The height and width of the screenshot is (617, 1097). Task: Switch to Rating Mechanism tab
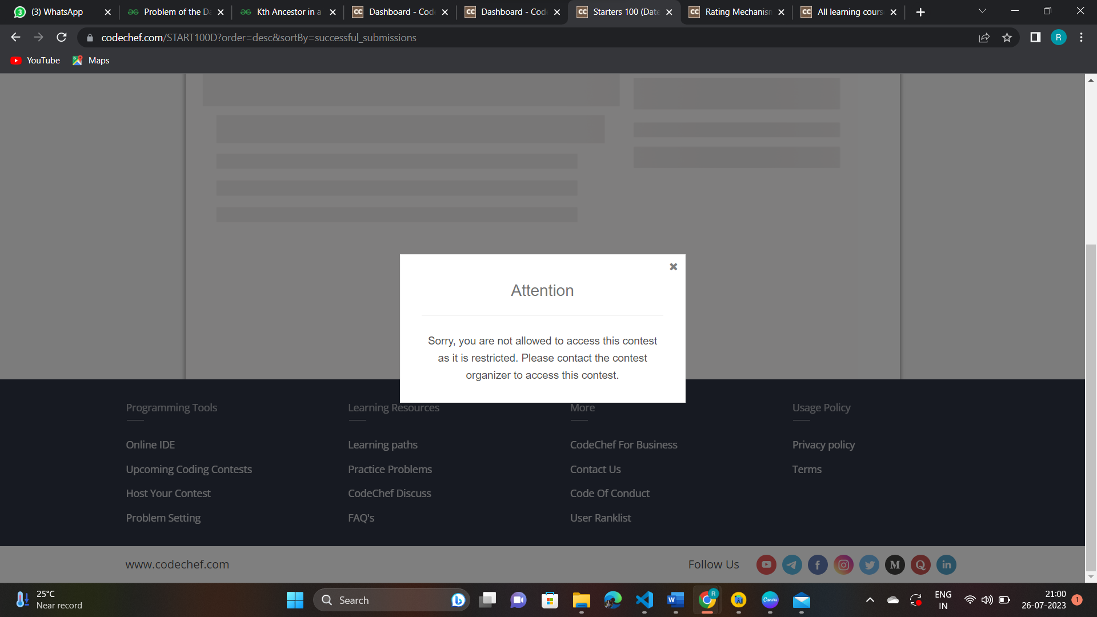(x=737, y=12)
